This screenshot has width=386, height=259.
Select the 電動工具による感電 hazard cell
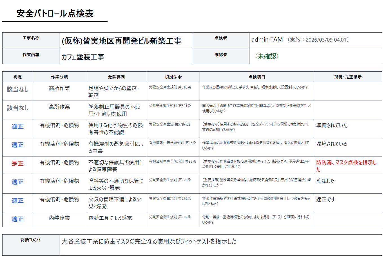coord(110,218)
